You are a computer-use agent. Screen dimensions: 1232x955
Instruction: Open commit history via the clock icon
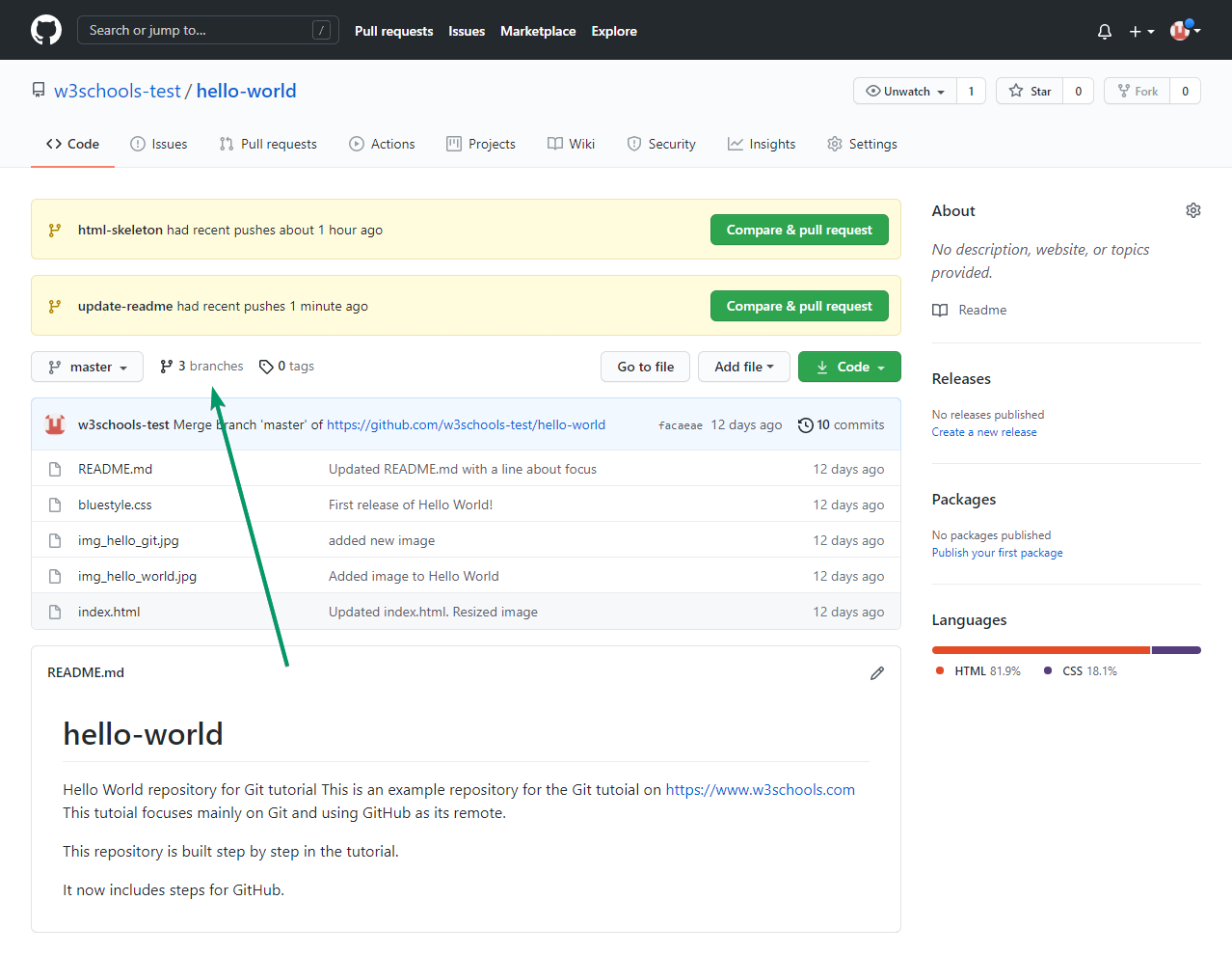[806, 424]
